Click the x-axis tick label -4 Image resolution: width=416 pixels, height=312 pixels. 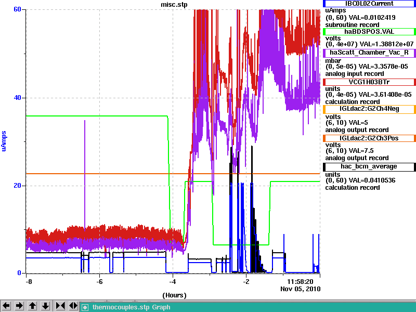pos(173,281)
